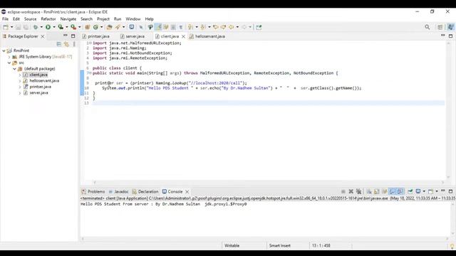456x256 pixels.
Task: Minimize the Console view panel
Action: 443,191
